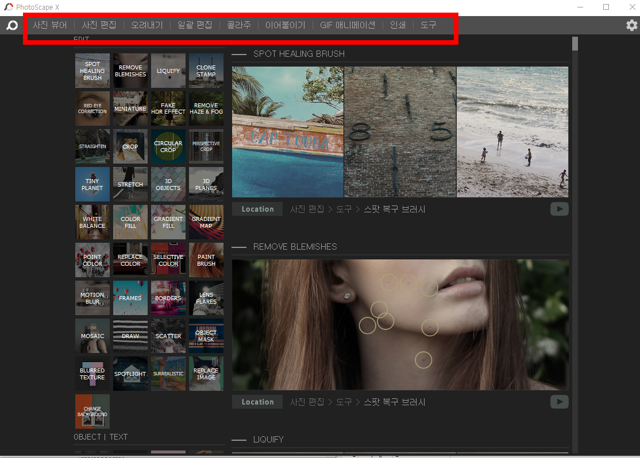Select the Perspective Crop tile
Viewport: 640px width, 458px height.
coord(206,146)
